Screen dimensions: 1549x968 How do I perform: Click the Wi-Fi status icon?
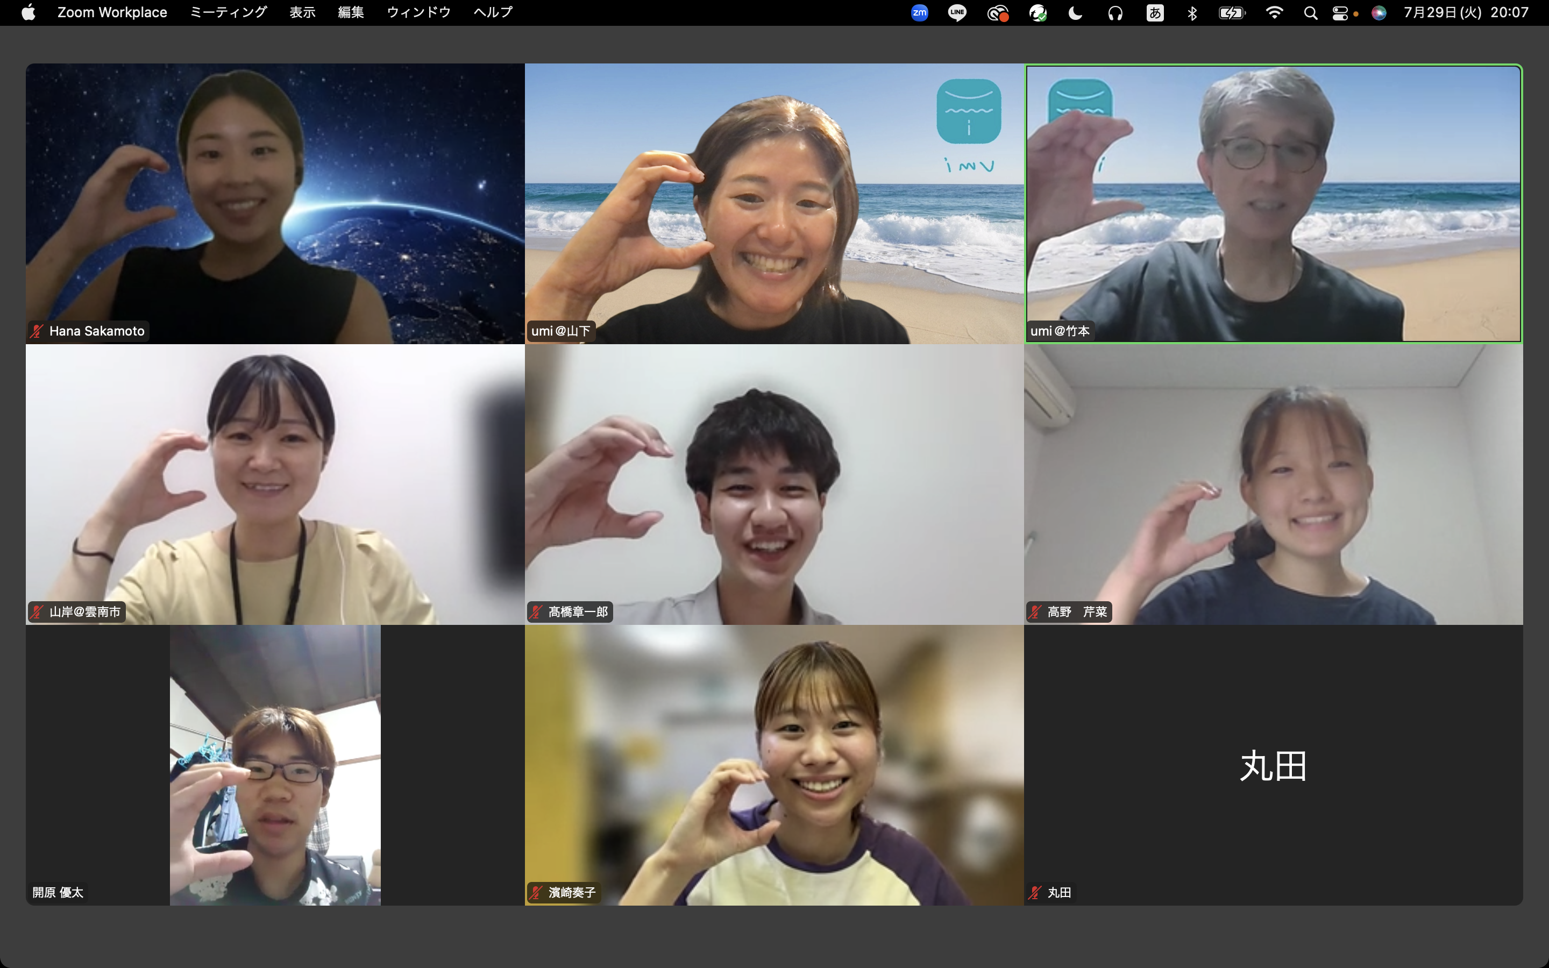[x=1274, y=13]
